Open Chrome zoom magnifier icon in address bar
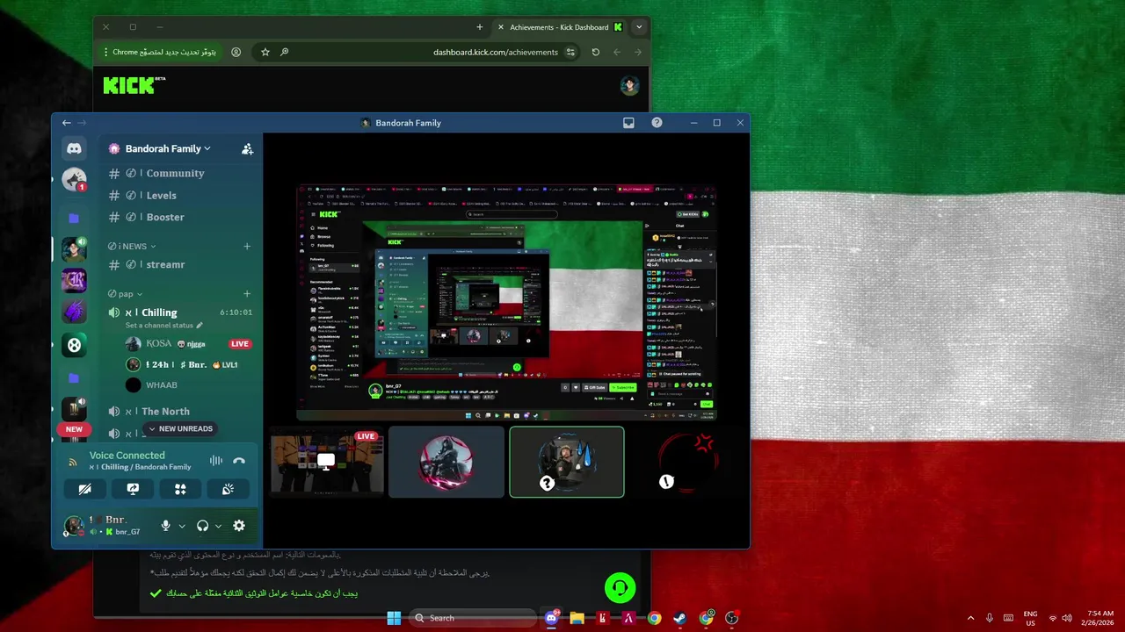The image size is (1125, 632). pyautogui.click(x=285, y=52)
